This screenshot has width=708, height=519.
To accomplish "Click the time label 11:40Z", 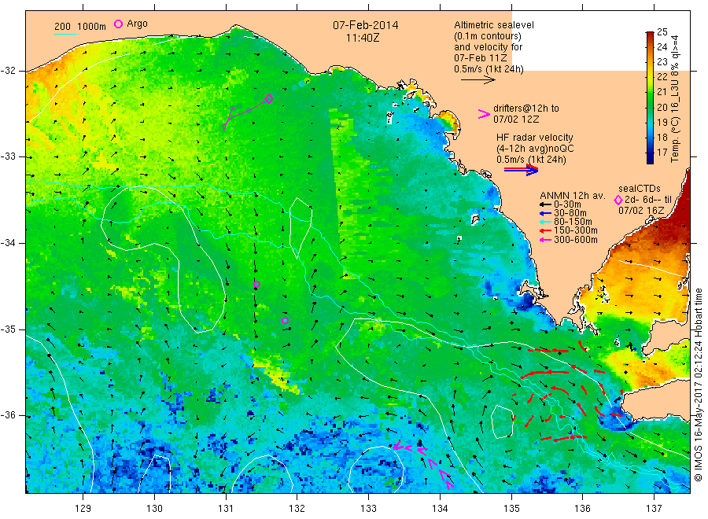I will pos(363,38).
